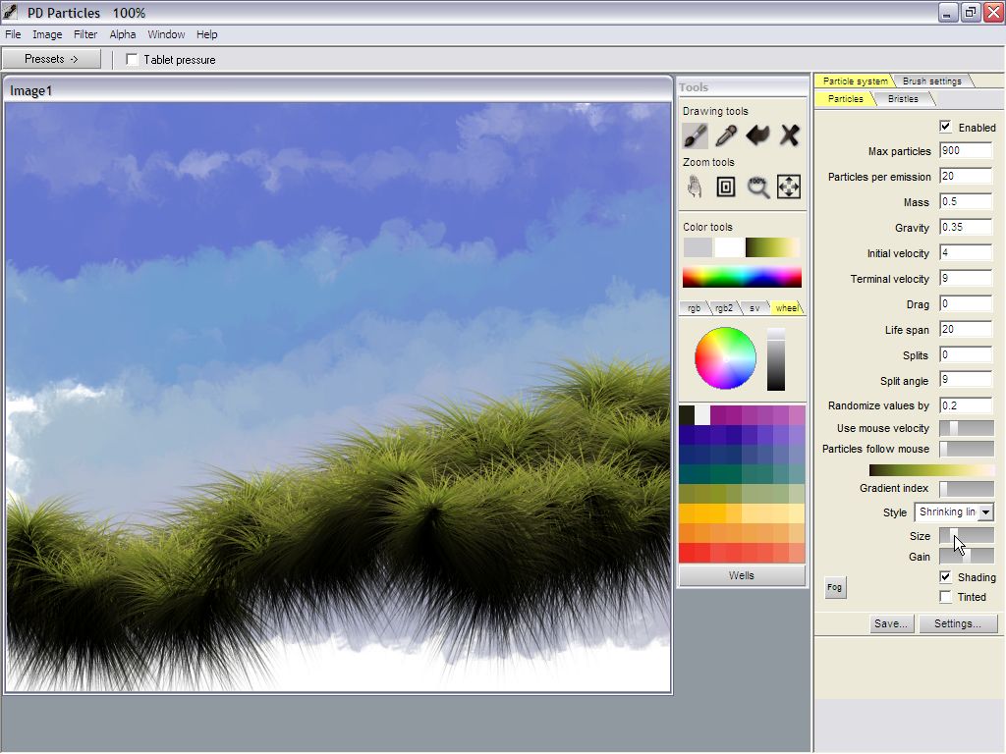This screenshot has width=1006, height=754.
Task: Toggle the Shading checkbox
Action: pyautogui.click(x=945, y=577)
